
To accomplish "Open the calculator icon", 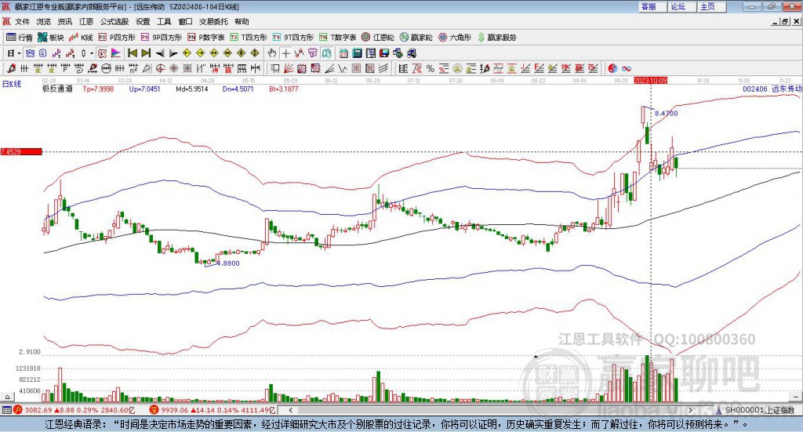I will click(357, 53).
